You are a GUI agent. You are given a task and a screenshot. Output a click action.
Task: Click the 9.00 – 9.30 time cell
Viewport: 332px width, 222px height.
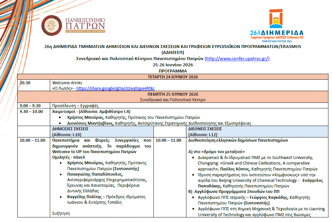(34, 105)
